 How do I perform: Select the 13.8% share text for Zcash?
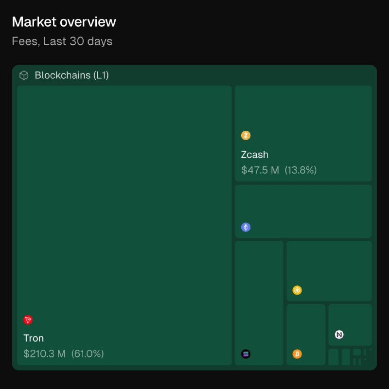pos(301,170)
